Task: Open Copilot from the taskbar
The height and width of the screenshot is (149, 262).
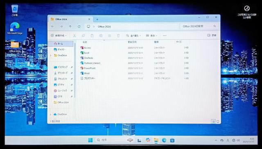Action: [148, 140]
